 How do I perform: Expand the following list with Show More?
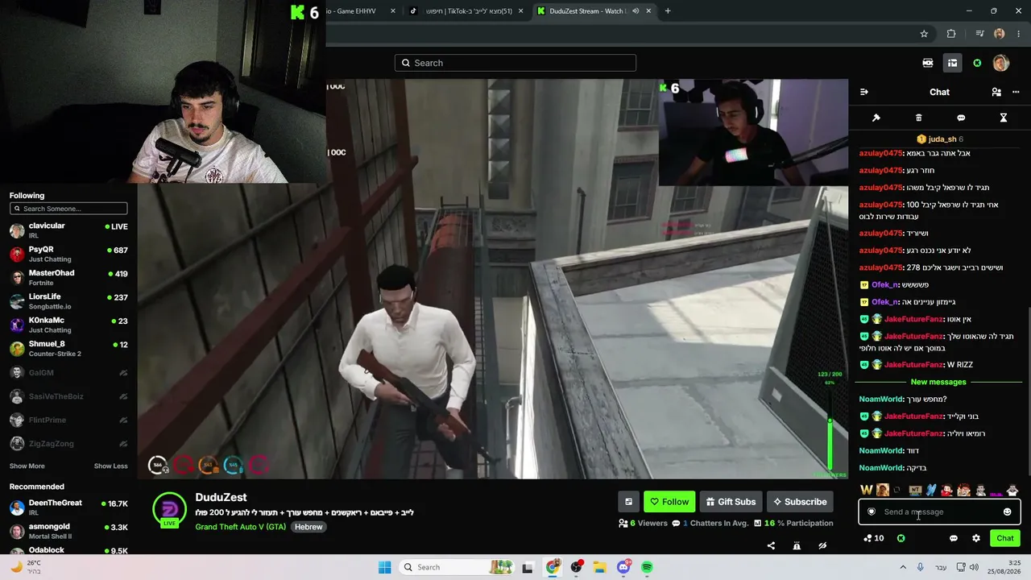pos(27,466)
